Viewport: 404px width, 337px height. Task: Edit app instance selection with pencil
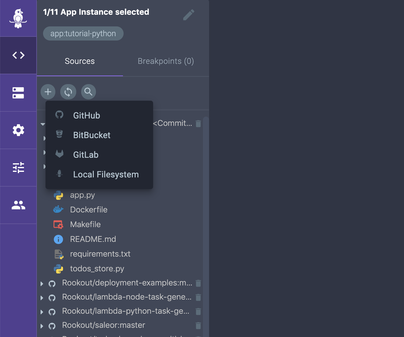click(x=188, y=15)
